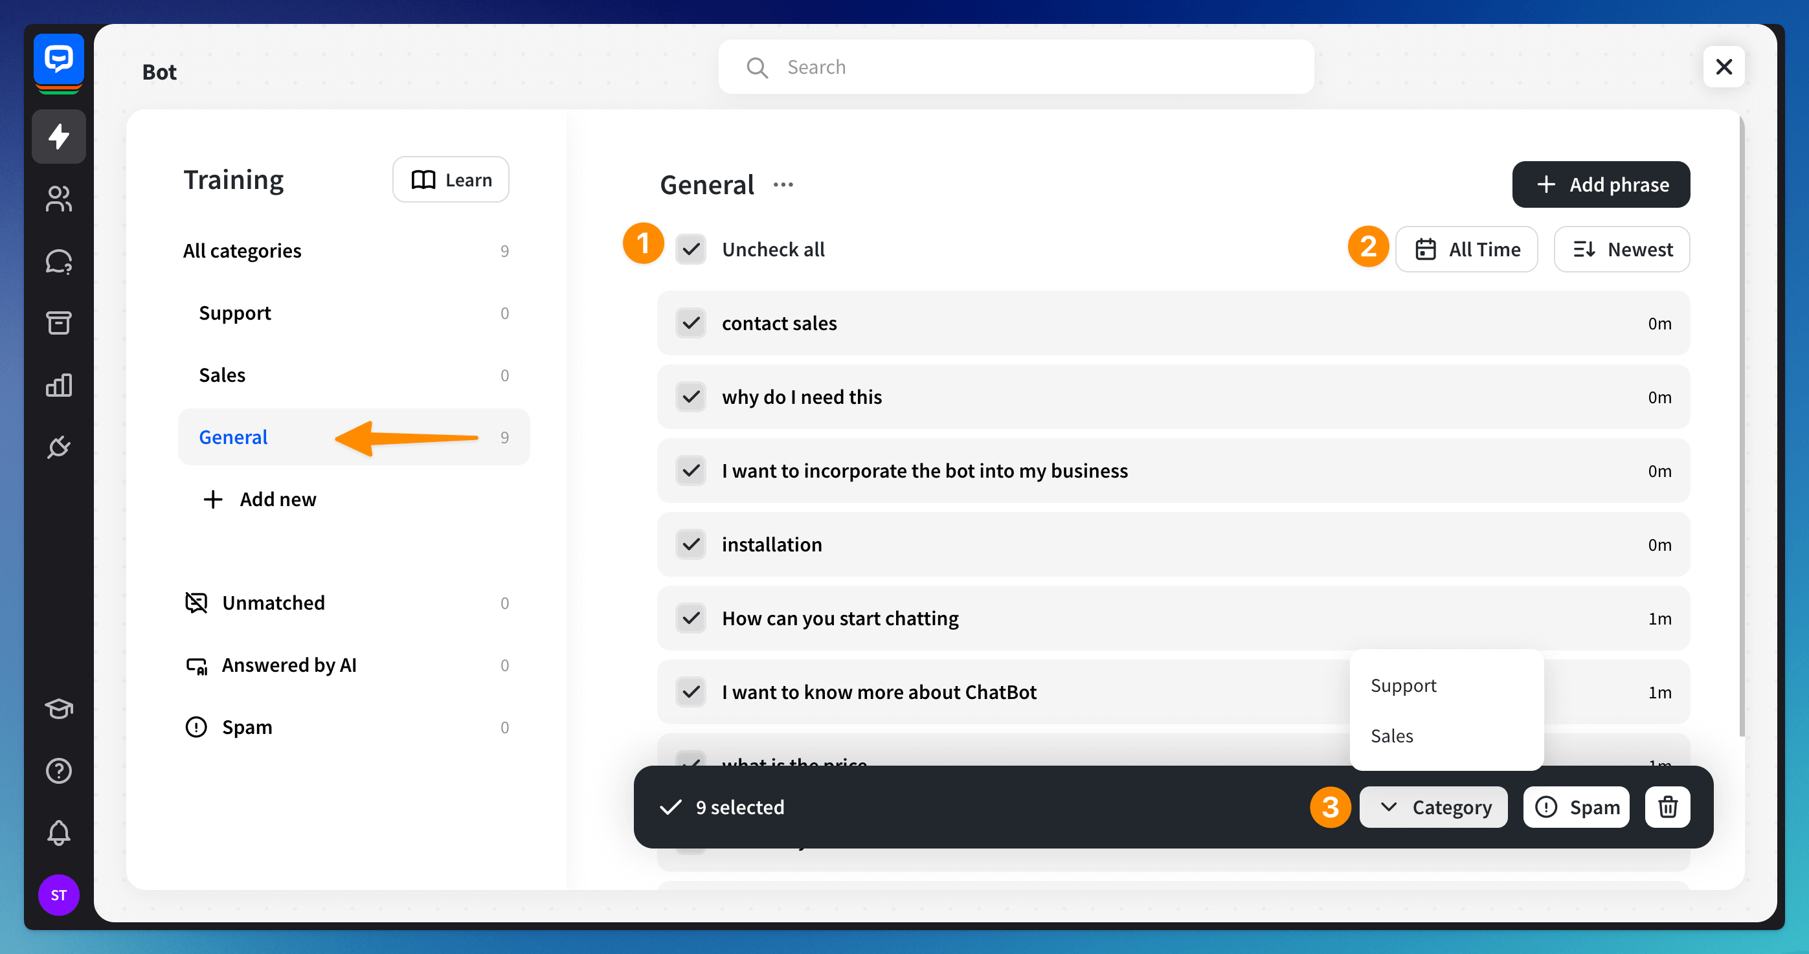Click into the Search field

(x=1015, y=67)
